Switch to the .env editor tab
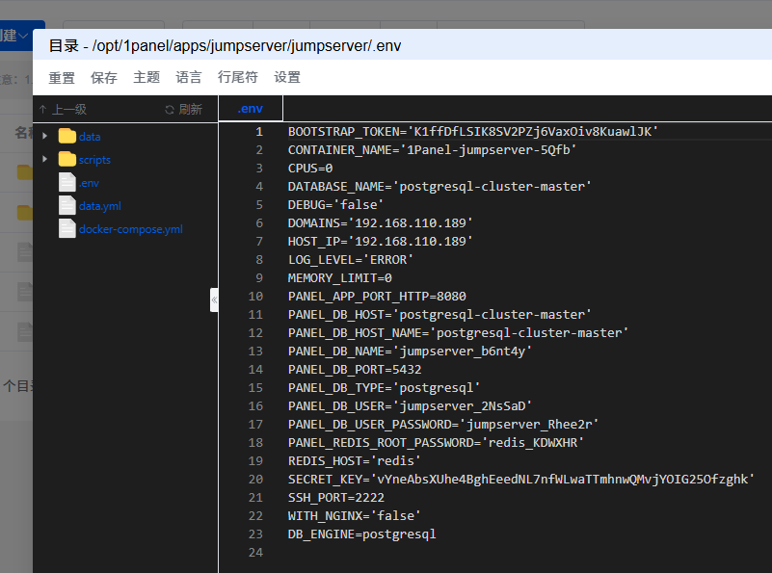772x573 pixels. [x=251, y=109]
